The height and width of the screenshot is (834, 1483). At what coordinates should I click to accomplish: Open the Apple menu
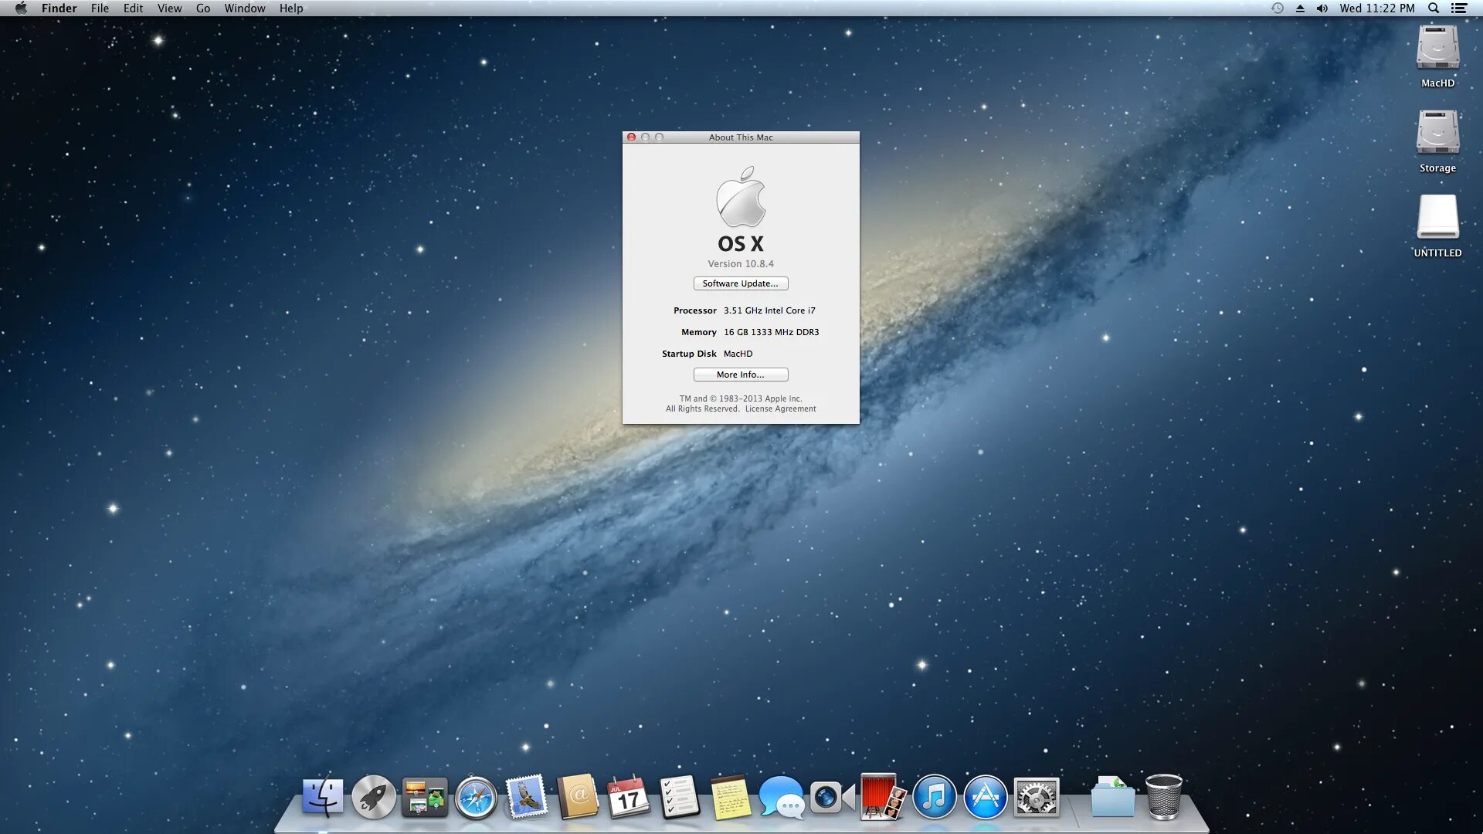point(21,8)
